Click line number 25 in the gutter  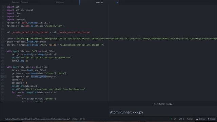(x=2, y=77)
